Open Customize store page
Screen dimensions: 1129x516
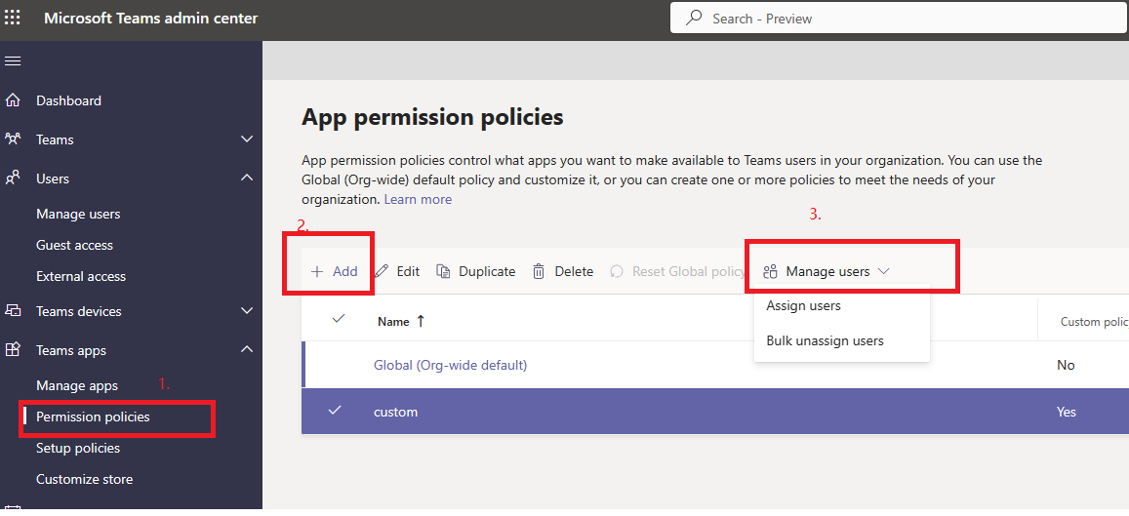click(84, 479)
